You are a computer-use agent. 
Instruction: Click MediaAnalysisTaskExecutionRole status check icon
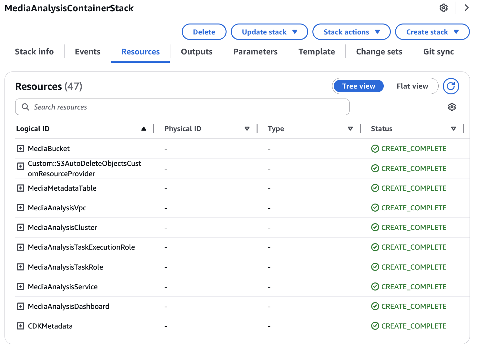pyautogui.click(x=375, y=247)
